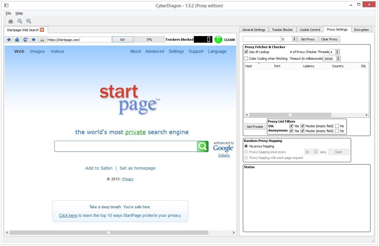Go forward with the right arrow button
The width and height of the screenshot is (379, 246).
[34, 40]
